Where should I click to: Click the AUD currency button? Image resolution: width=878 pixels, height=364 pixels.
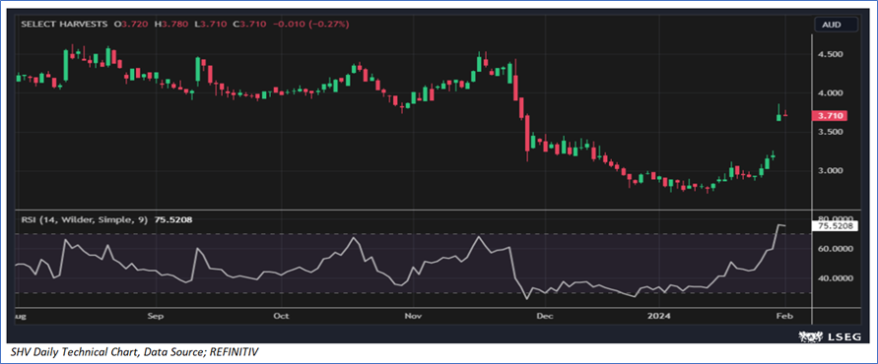point(836,25)
